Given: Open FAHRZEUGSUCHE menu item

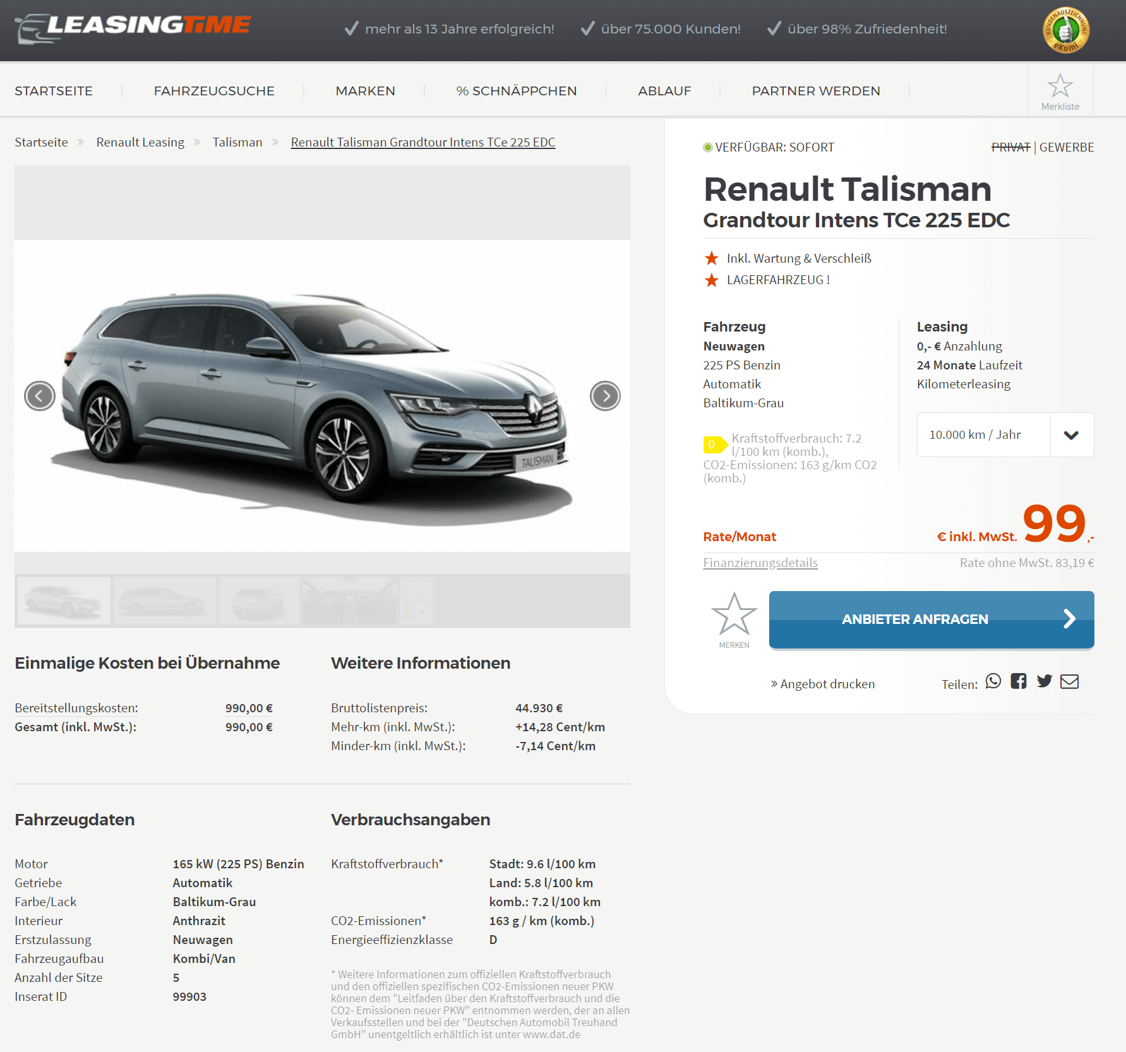Looking at the screenshot, I should pyautogui.click(x=214, y=91).
